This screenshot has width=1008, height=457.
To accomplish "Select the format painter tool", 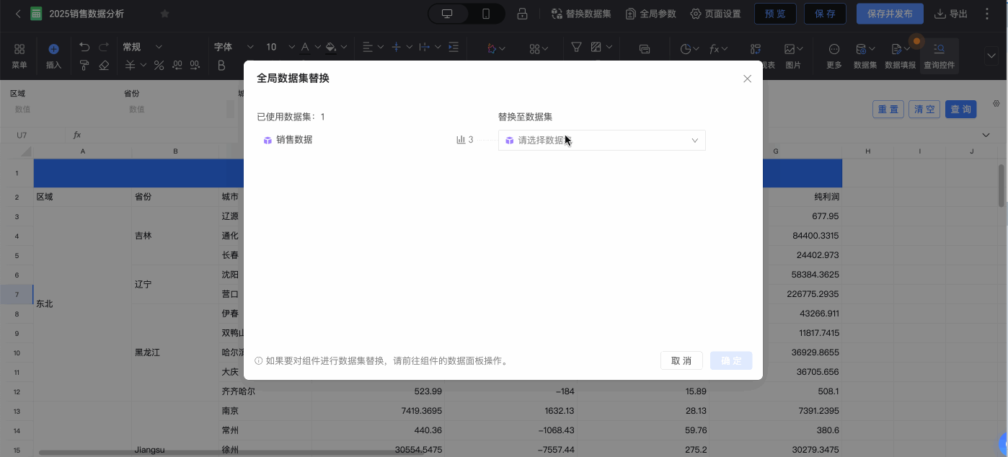I will click(84, 66).
